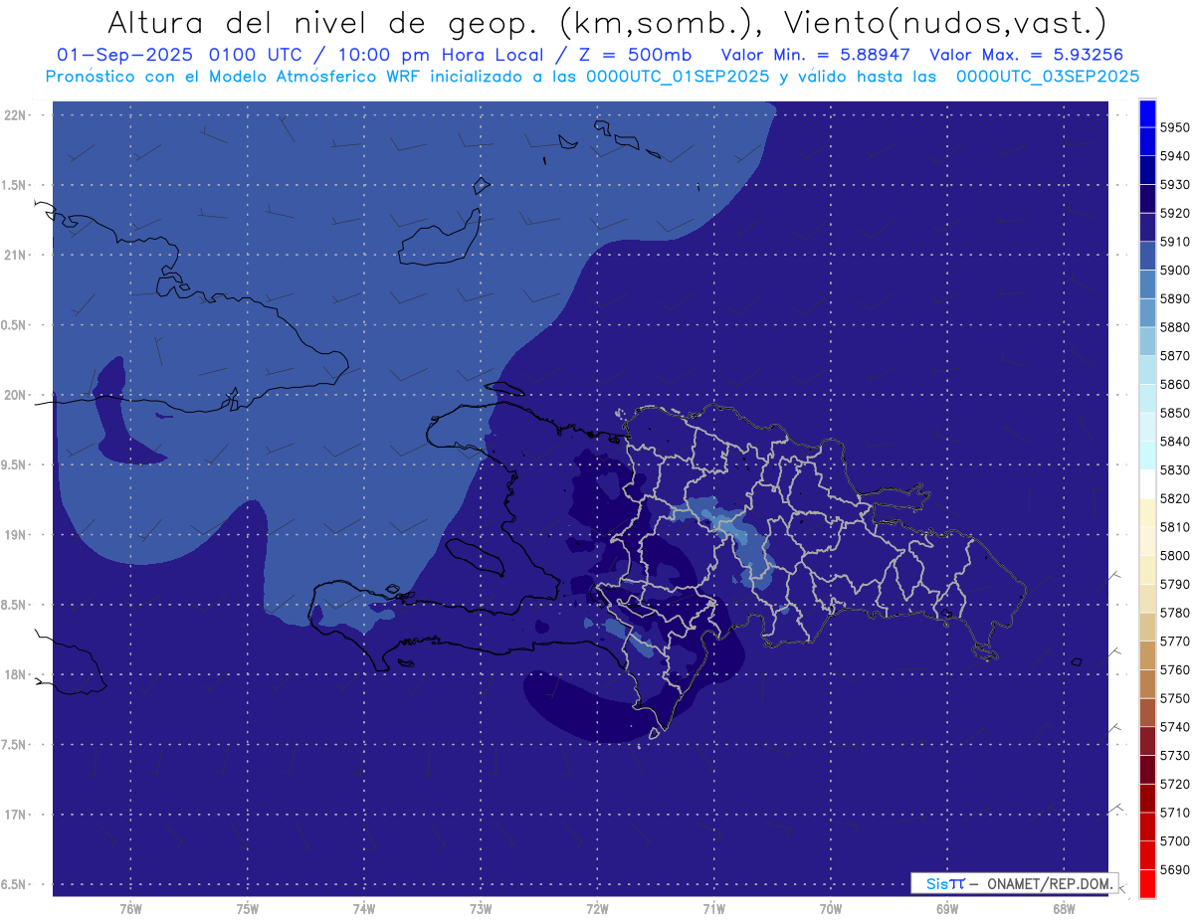This screenshot has height=922, width=1194.
Task: Click the '69W' longitude label
Action: coord(946,909)
